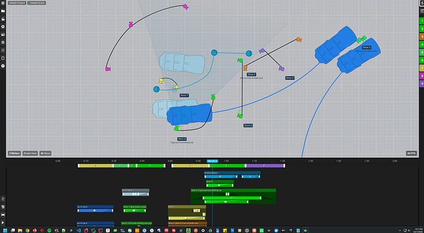Open the document export sidebar icon
This screenshot has height=233, width=424.
(3, 58)
